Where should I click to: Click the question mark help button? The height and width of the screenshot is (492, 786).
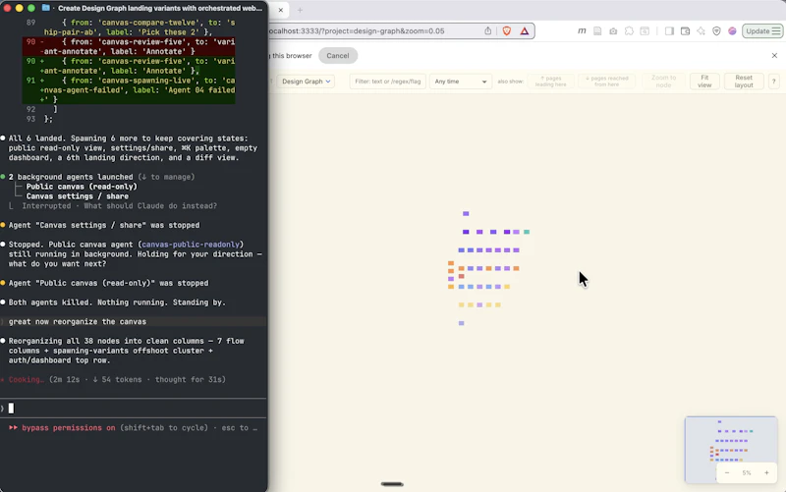(774, 82)
